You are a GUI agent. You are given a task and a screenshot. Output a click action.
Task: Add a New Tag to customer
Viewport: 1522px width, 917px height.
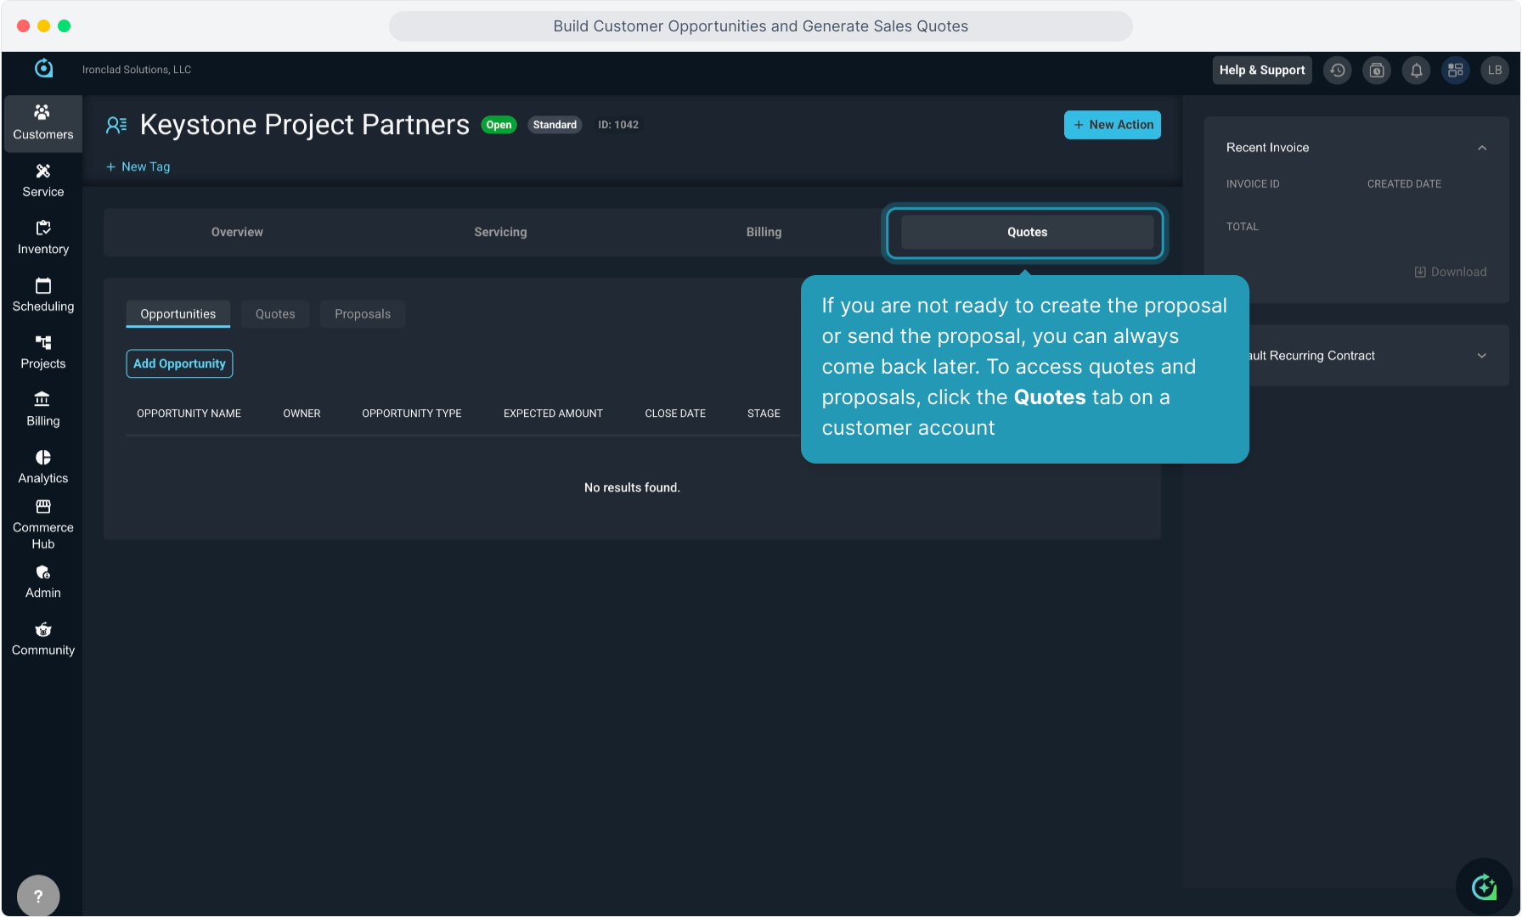click(x=138, y=167)
